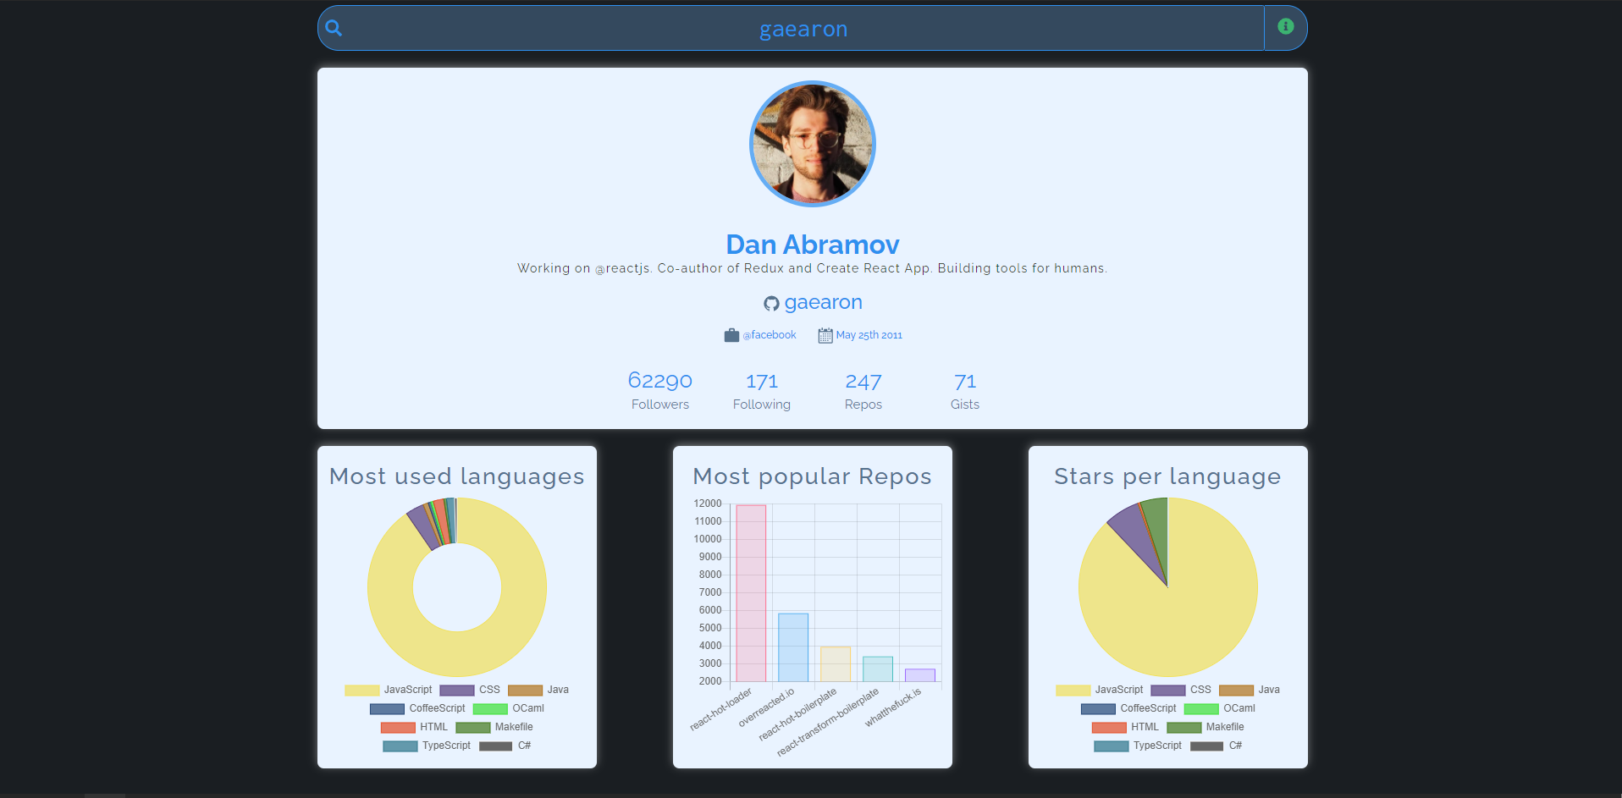Toggle Java in Stars per language legend
This screenshot has height=798, width=1622.
point(1250,690)
